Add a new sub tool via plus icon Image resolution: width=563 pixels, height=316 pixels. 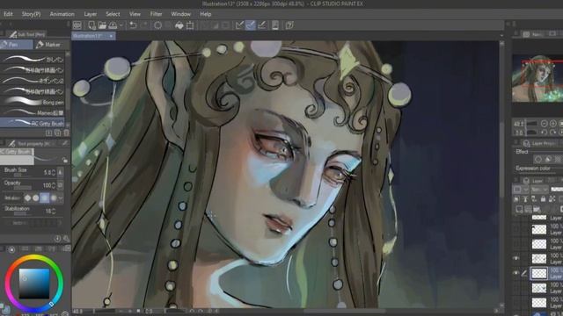(49, 133)
